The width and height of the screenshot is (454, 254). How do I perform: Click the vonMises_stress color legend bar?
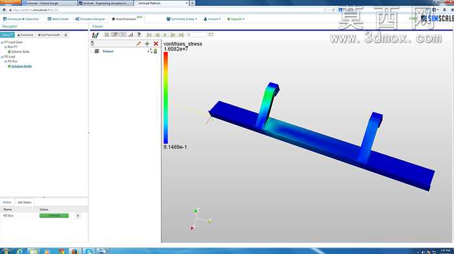pos(165,98)
